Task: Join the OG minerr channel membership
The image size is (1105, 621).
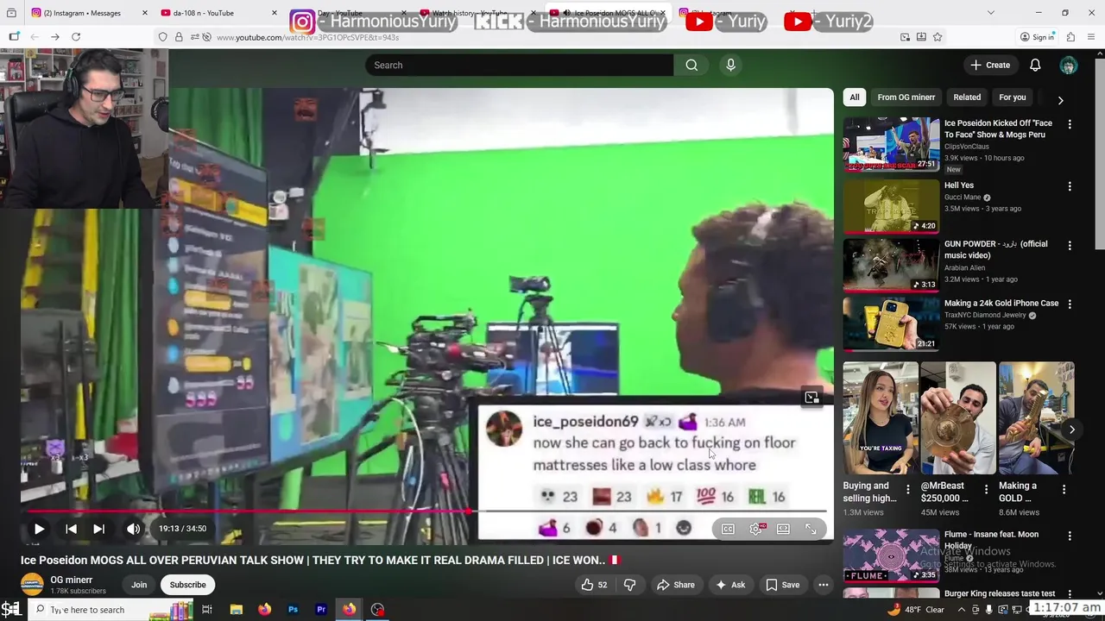Action: click(x=139, y=585)
